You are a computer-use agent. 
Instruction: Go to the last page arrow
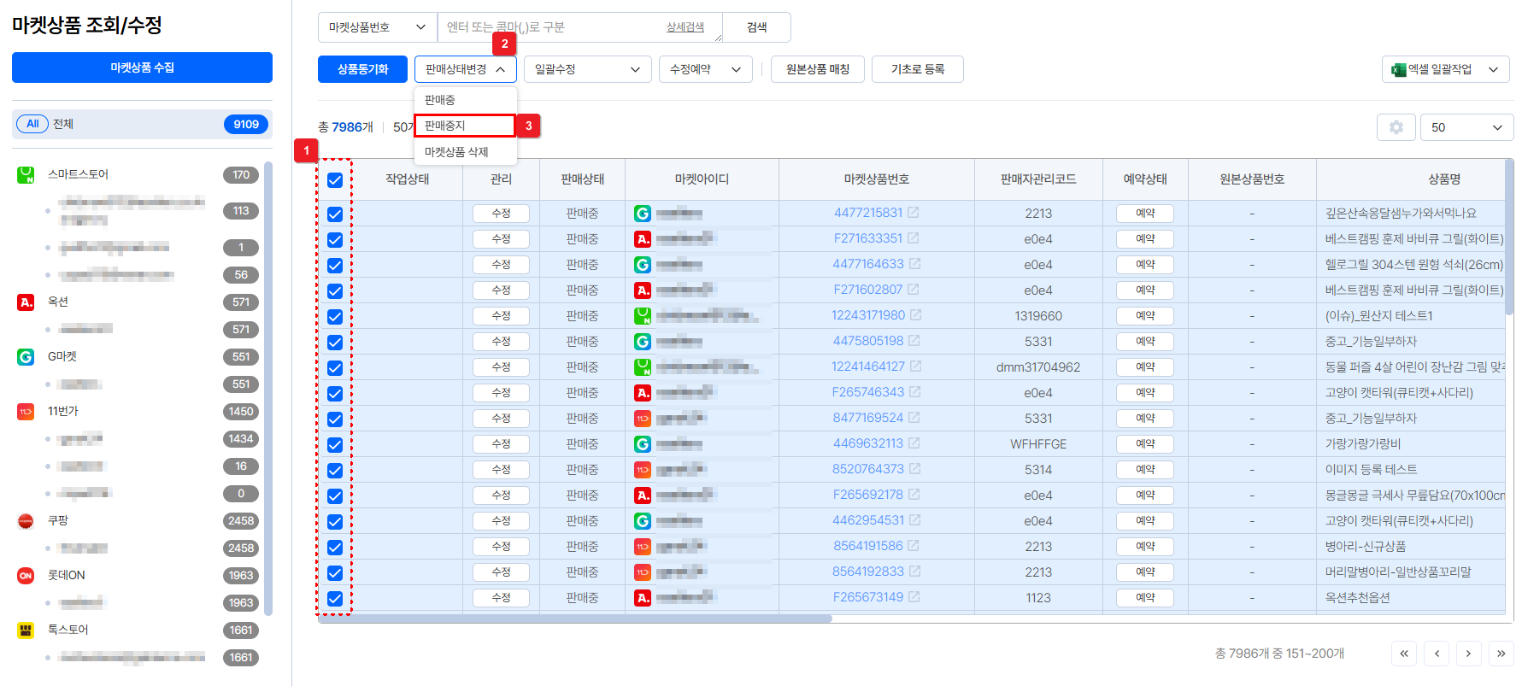pyautogui.click(x=1501, y=654)
